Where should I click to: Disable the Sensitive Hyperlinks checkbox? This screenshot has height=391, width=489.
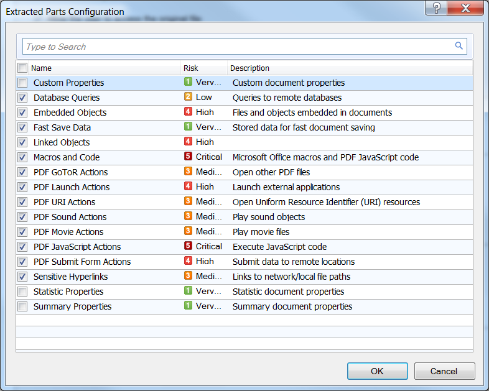coord(22,277)
